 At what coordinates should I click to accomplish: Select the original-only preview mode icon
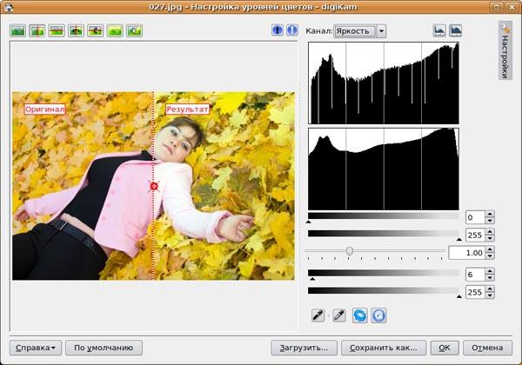point(18,31)
